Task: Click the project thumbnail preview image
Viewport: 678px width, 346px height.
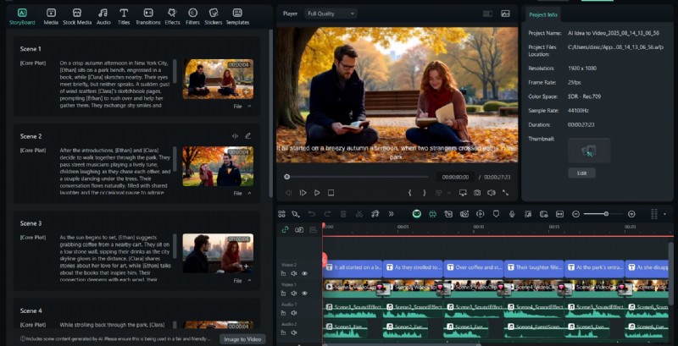Action: pyautogui.click(x=589, y=151)
